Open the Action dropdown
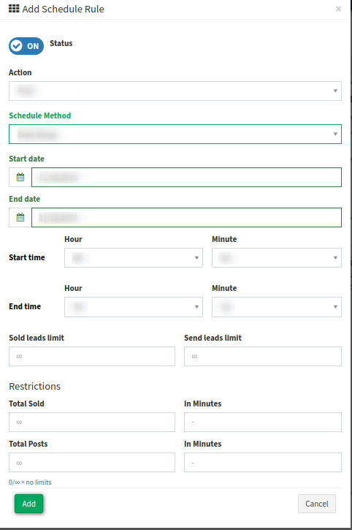Viewport: 352px width, 530px height. 175,91
